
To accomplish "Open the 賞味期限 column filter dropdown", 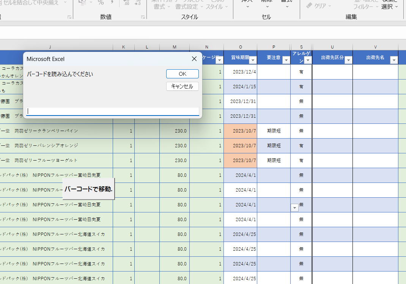I will pos(253,60).
